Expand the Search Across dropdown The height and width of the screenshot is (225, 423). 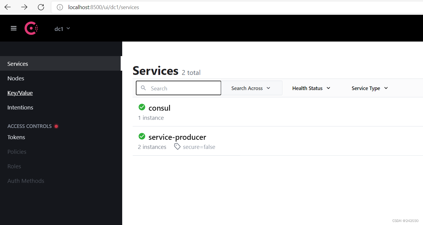pyautogui.click(x=252, y=88)
